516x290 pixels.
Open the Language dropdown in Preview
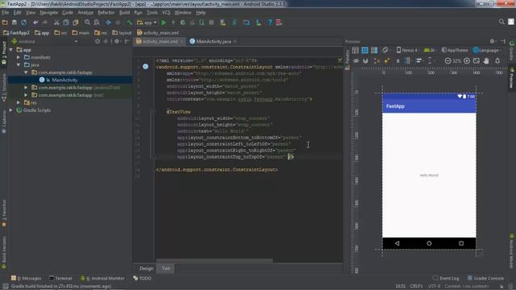[487, 50]
